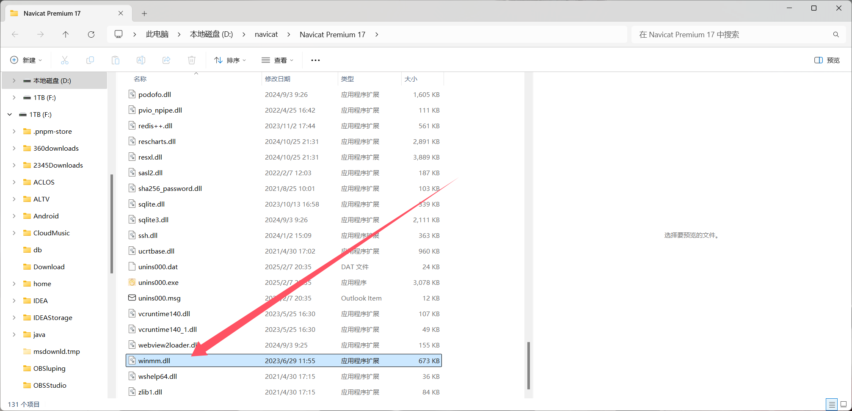
Task: Click the file icon of unins000.dat
Action: click(132, 267)
